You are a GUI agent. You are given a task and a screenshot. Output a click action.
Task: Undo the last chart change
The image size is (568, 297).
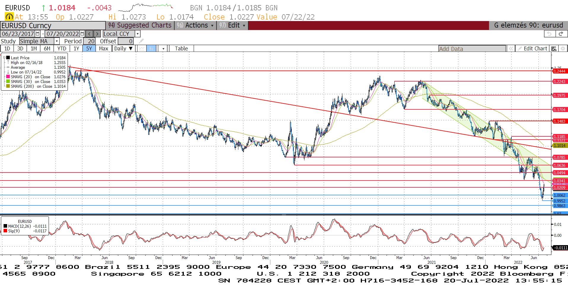(x=549, y=34)
